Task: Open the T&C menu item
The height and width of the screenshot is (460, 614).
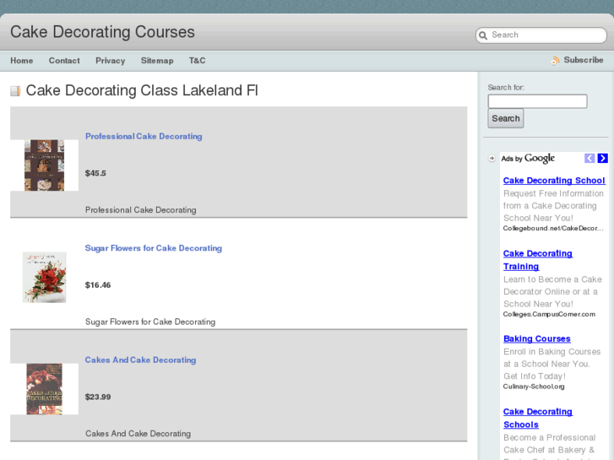Action: pos(197,61)
